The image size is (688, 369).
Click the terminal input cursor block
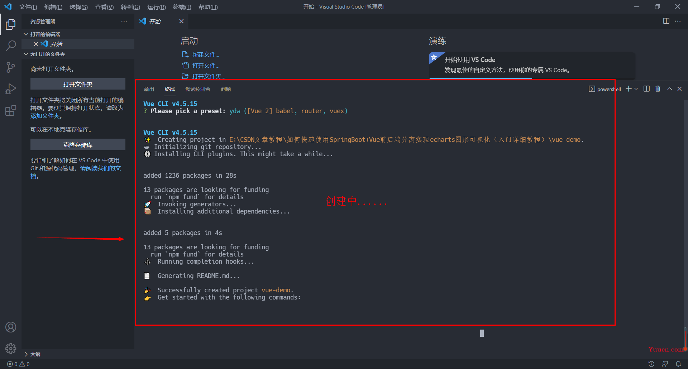(482, 333)
